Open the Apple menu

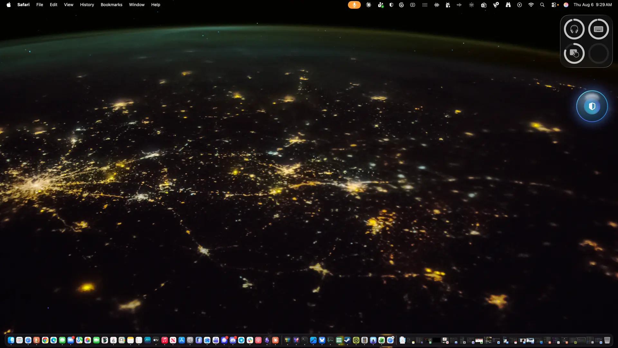[9, 5]
